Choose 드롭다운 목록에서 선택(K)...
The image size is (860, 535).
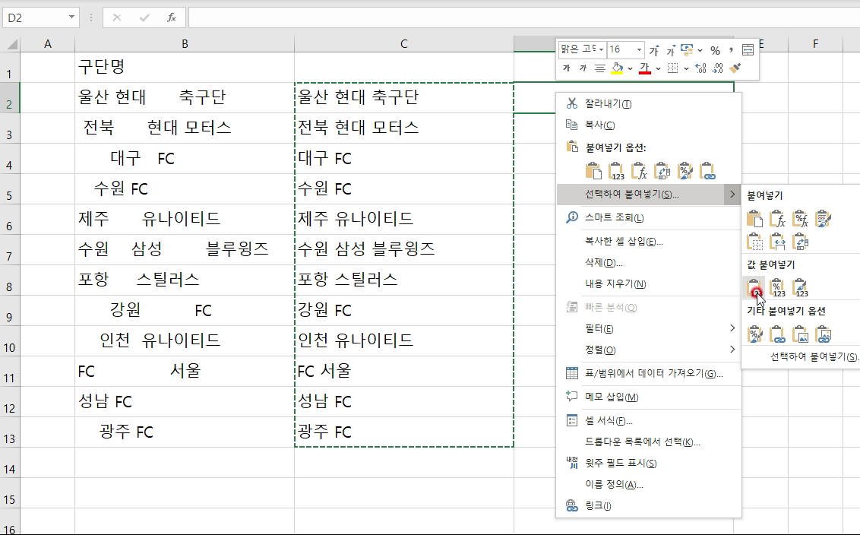coord(649,442)
